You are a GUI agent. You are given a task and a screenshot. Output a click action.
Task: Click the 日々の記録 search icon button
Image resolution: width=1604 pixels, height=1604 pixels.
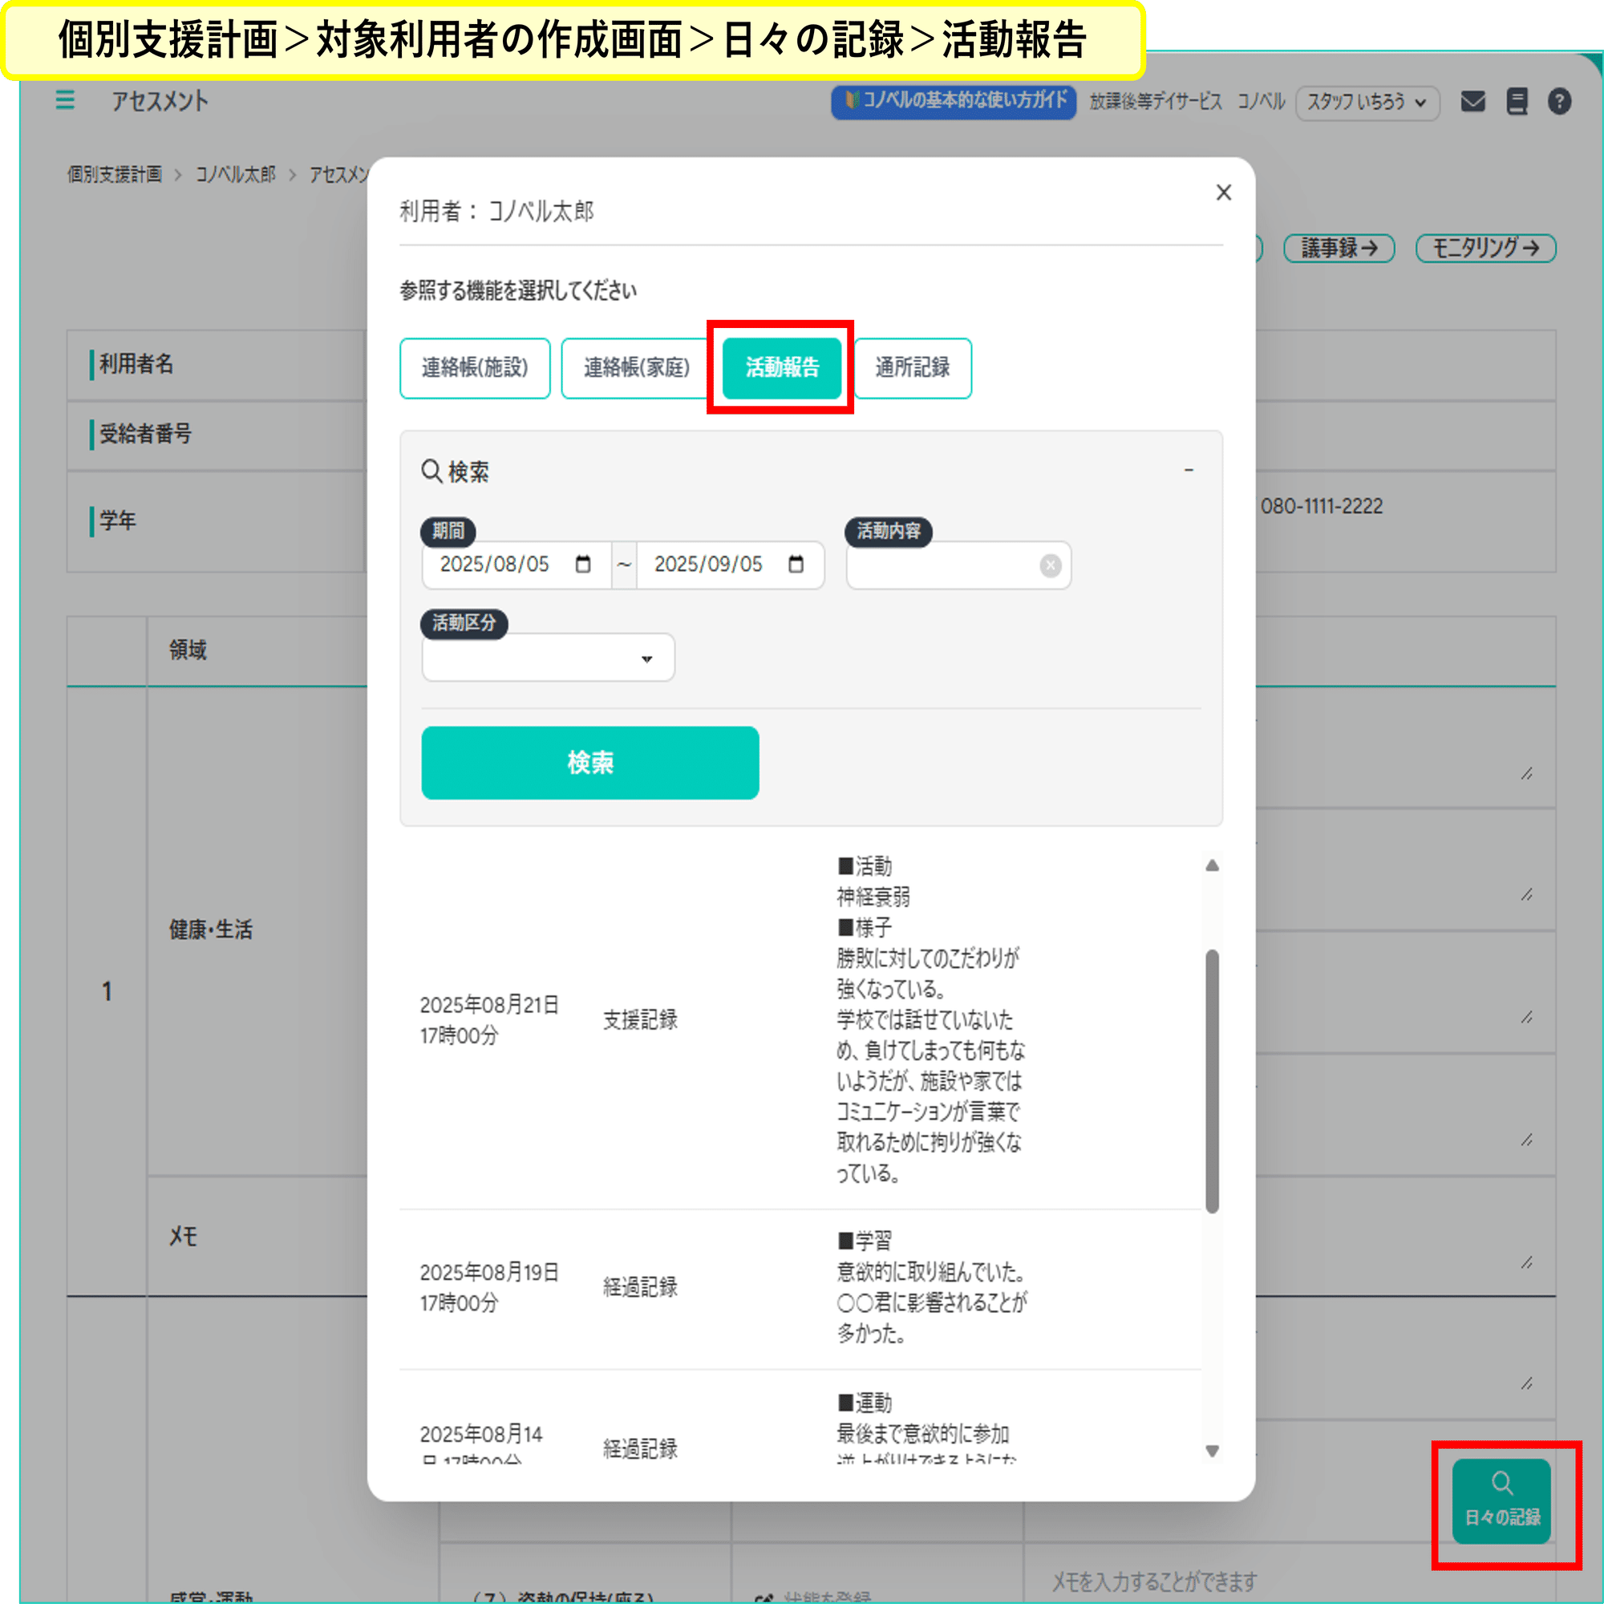[1501, 1503]
